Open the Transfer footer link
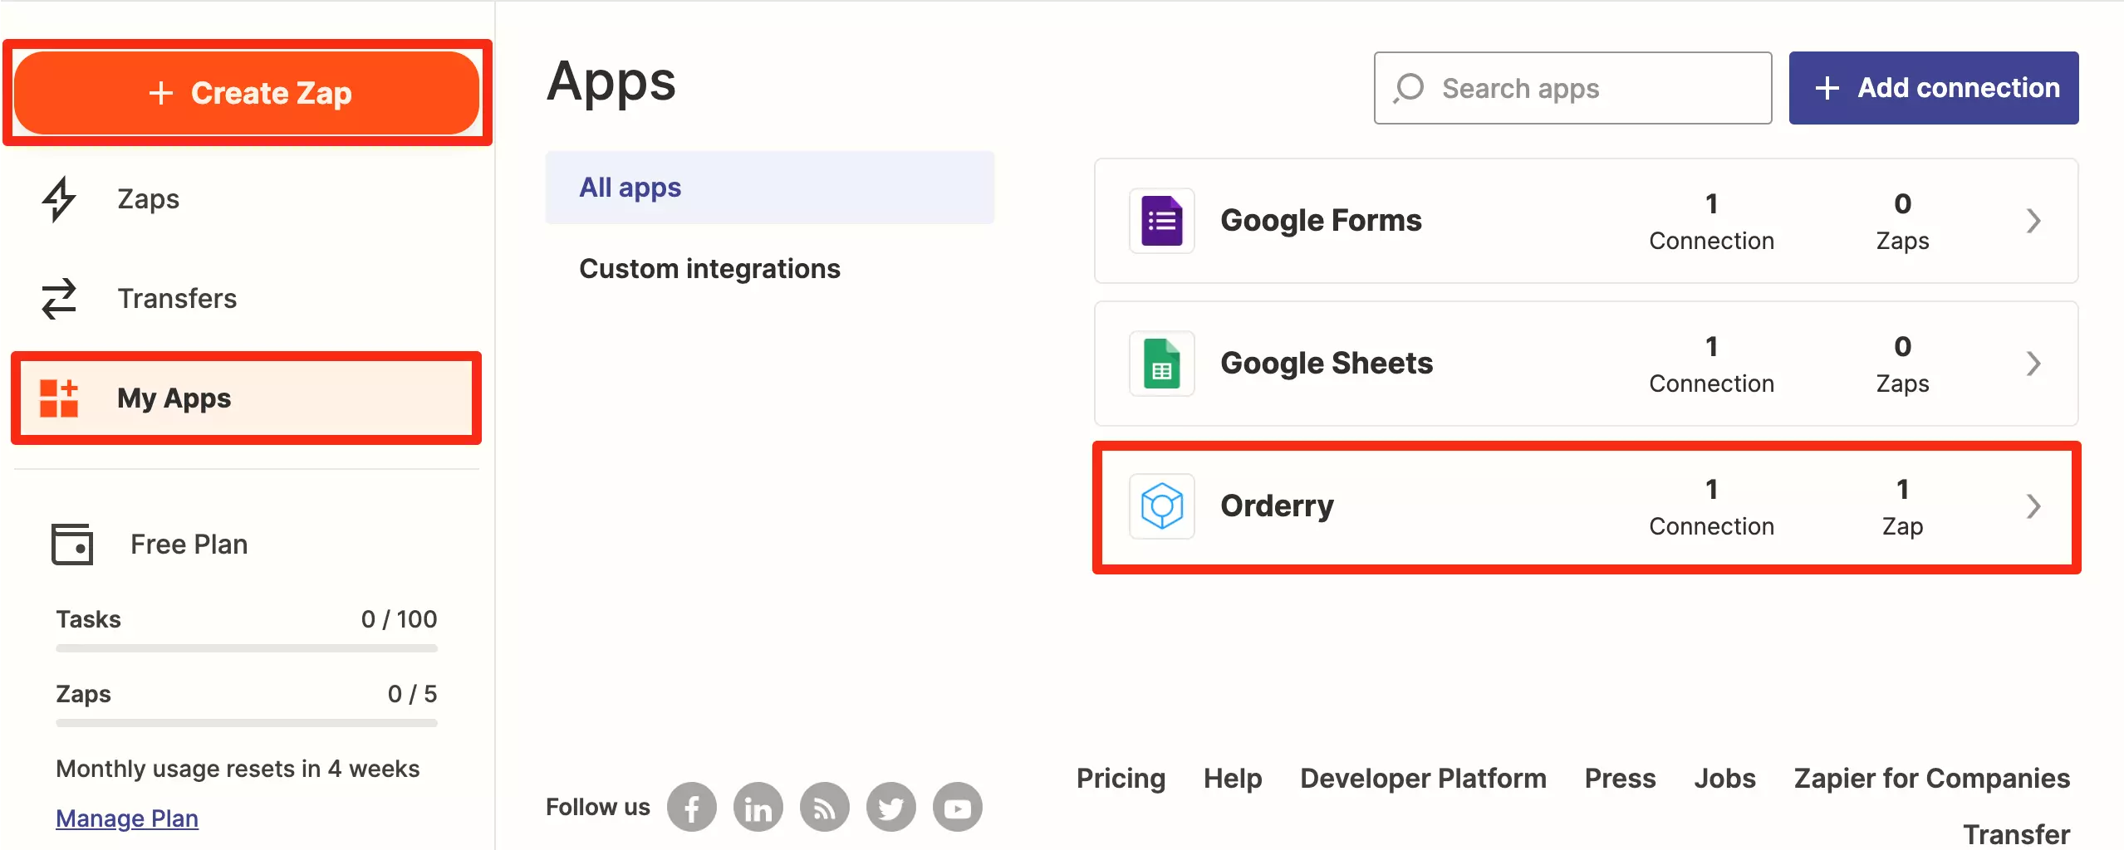Viewport: 2124px width, 850px height. (x=2016, y=833)
